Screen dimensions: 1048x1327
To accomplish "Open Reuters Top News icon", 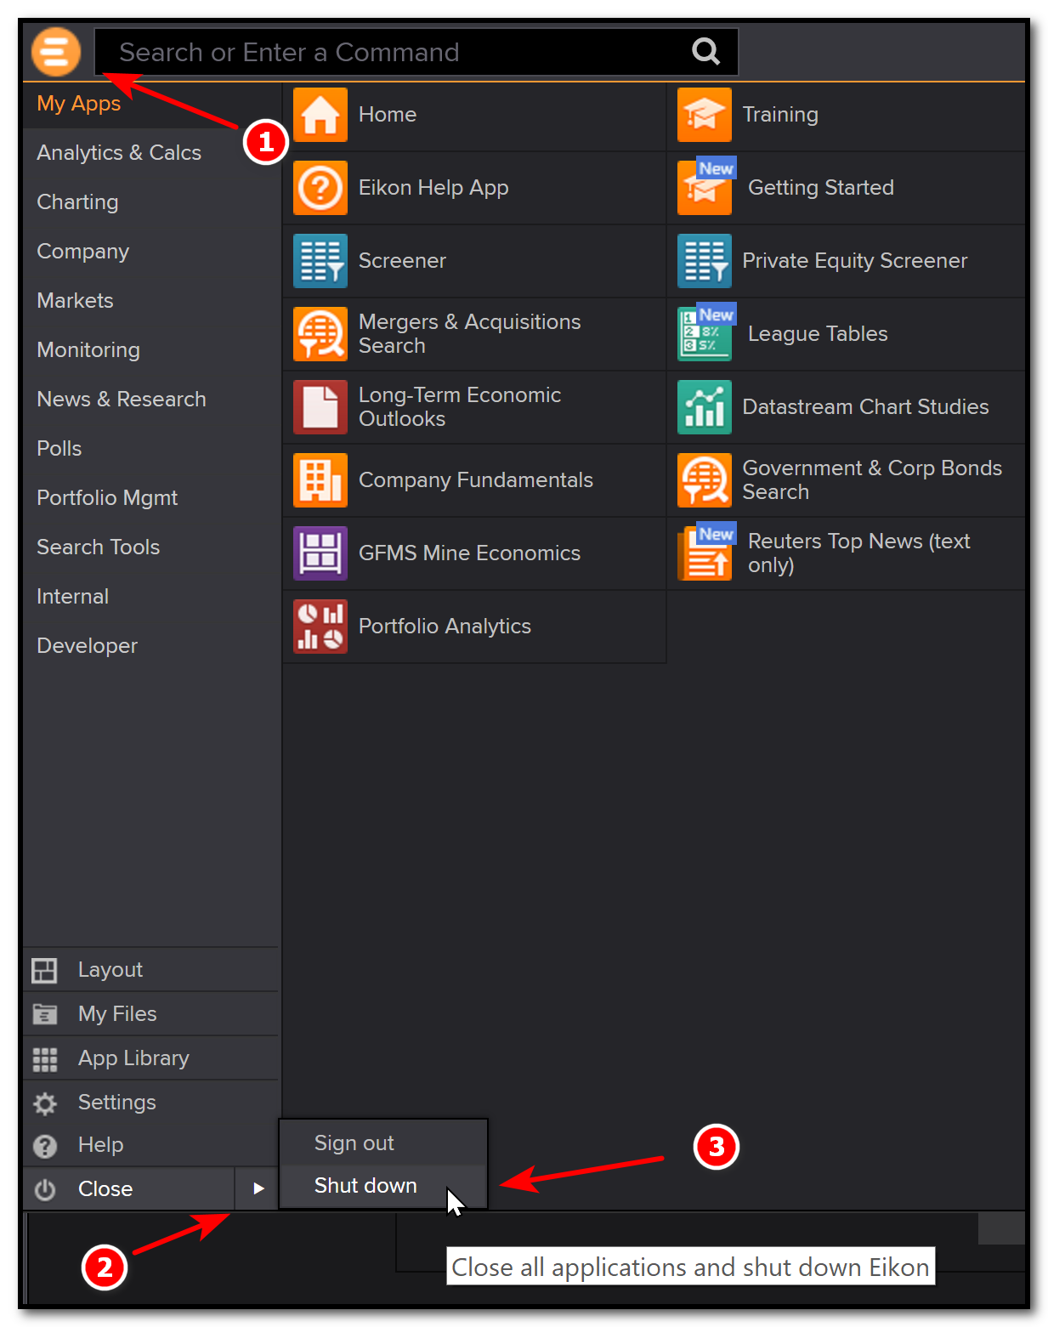I will coord(705,553).
